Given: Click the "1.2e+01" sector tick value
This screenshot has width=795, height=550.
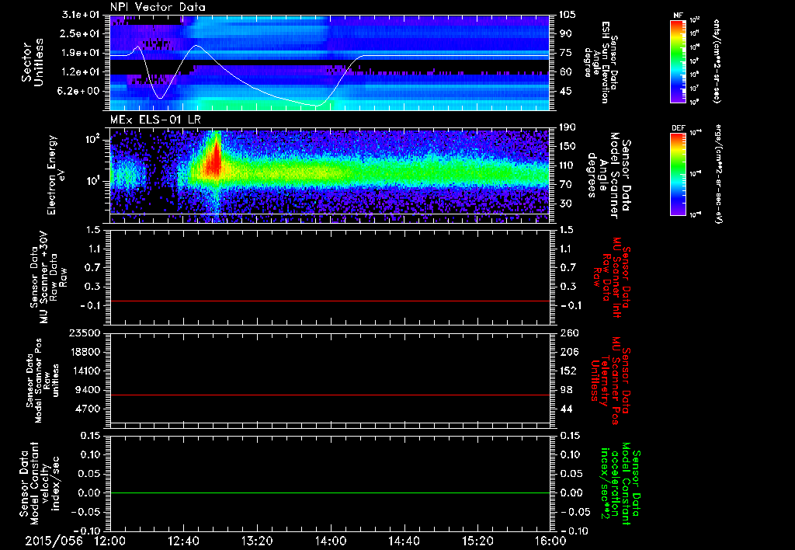Looking at the screenshot, I should [x=81, y=72].
